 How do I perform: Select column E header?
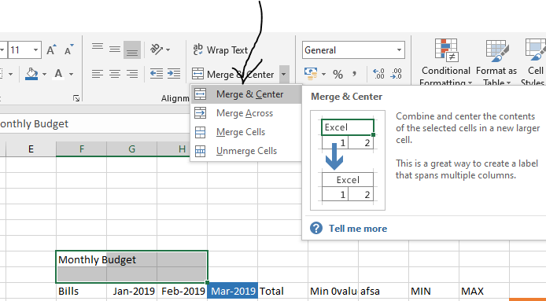31,149
